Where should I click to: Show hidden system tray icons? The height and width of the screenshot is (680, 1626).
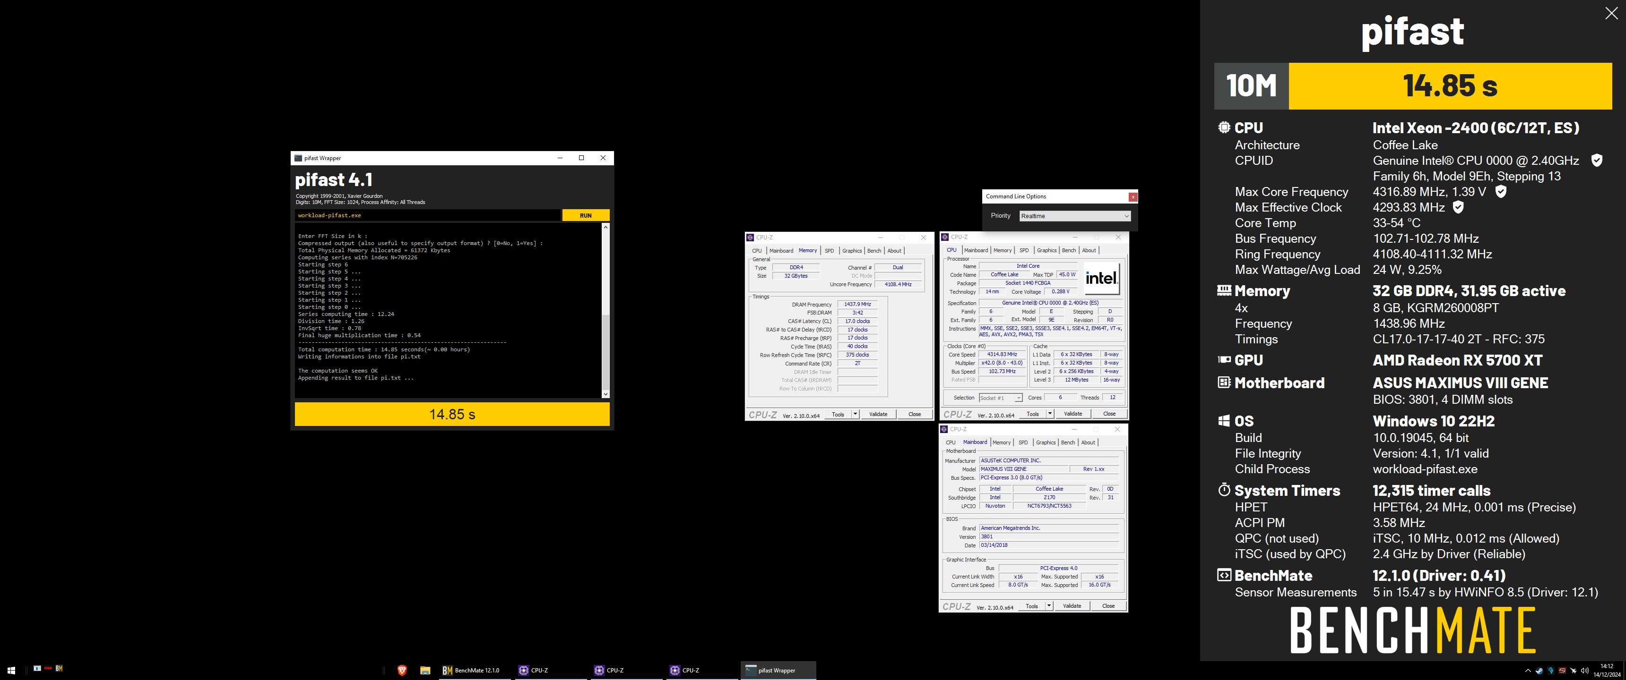pos(1528,671)
